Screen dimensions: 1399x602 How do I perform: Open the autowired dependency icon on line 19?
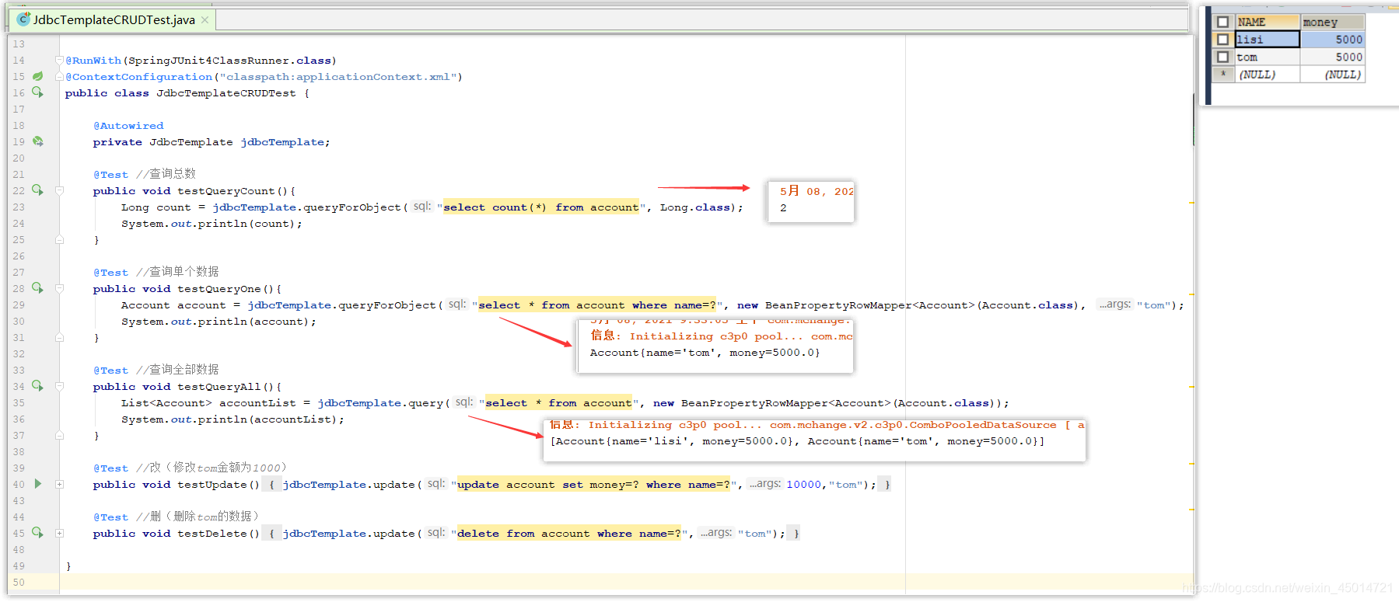(x=37, y=141)
